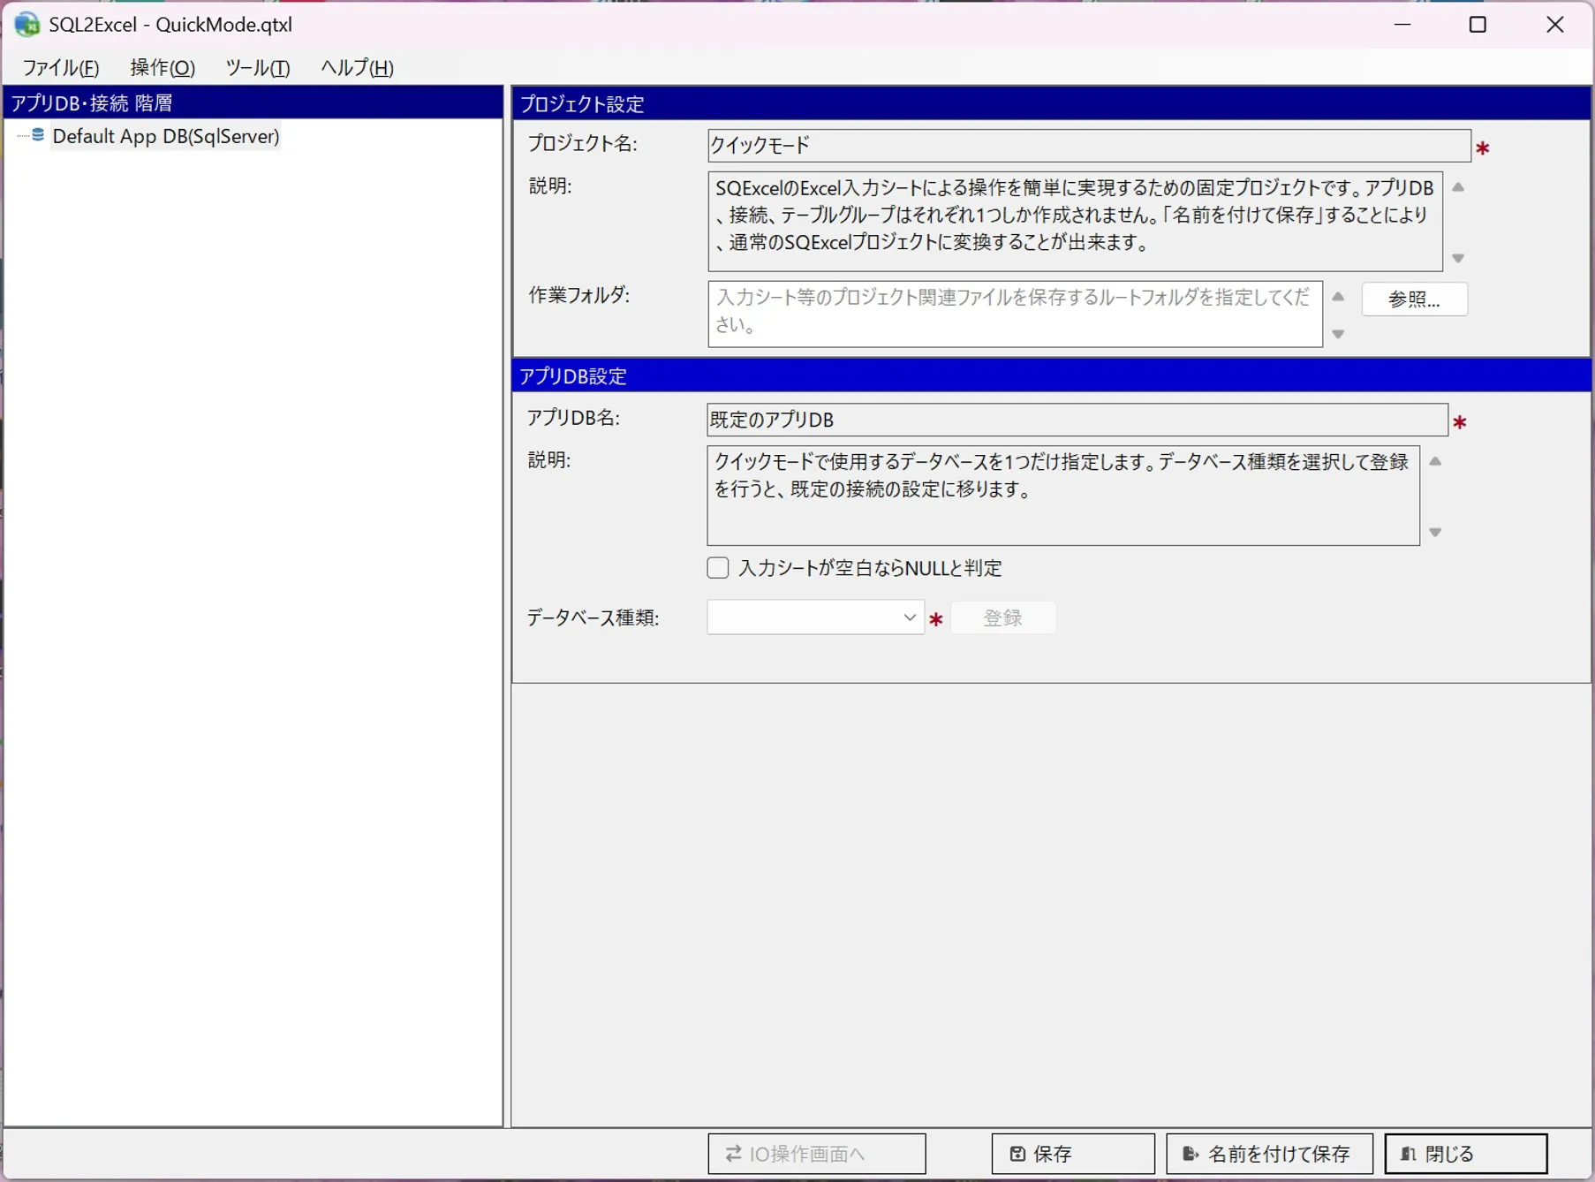1595x1182 pixels.
Task: Click down arrow of アプリDB description
Action: coord(1435,533)
